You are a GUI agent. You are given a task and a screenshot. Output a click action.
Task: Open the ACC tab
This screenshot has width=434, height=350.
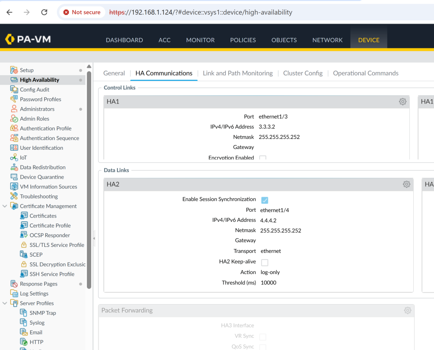164,40
